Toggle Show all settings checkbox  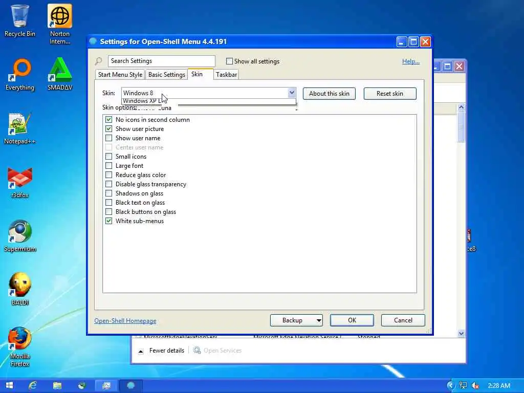click(x=229, y=61)
